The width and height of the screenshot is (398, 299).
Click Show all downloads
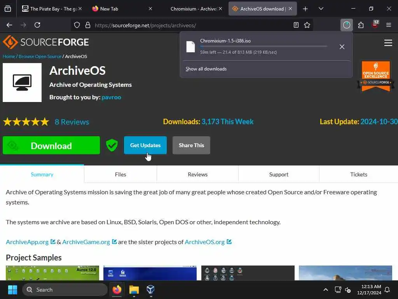206,69
